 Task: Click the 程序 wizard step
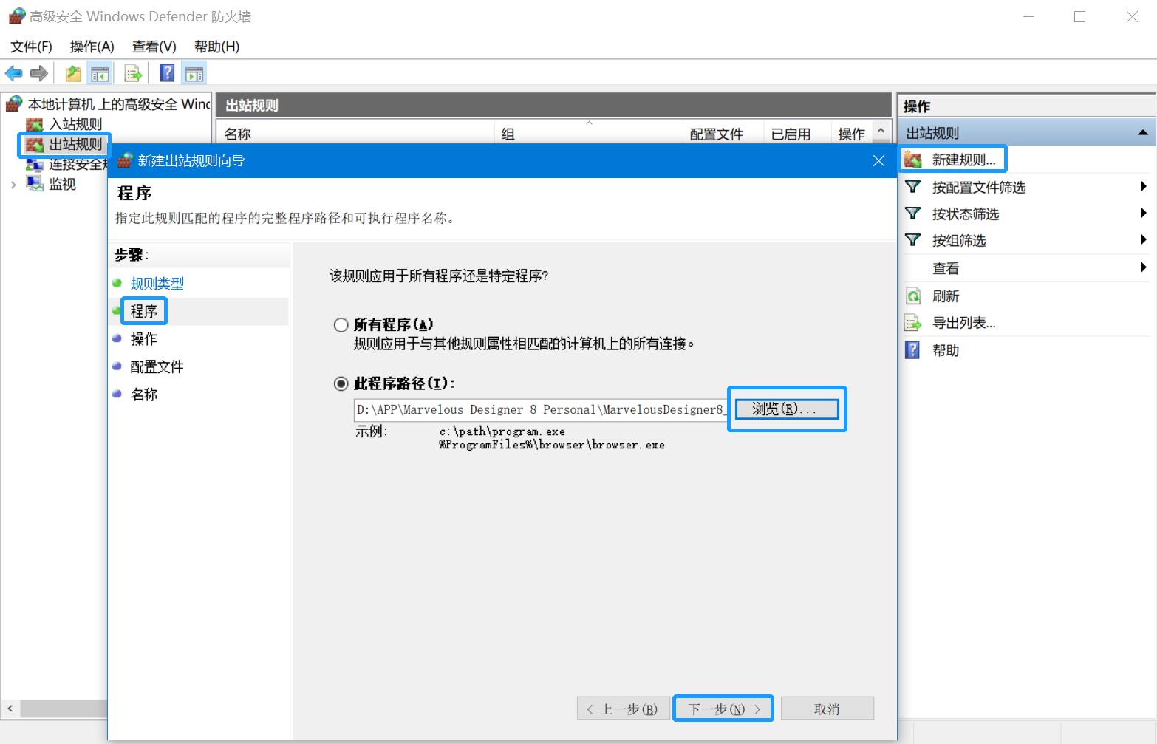pyautogui.click(x=144, y=311)
